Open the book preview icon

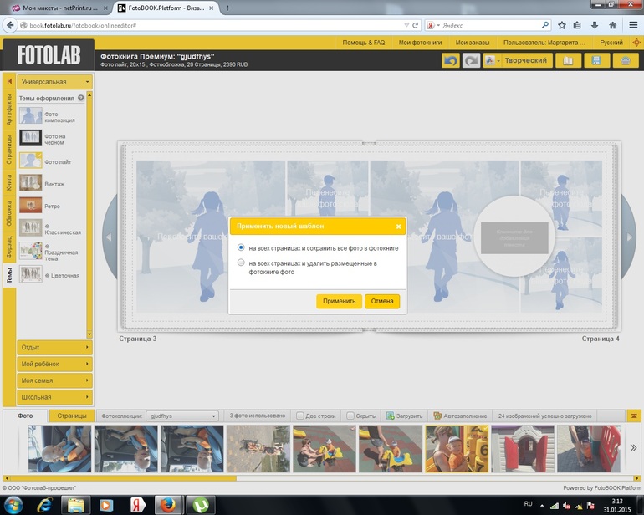click(x=570, y=61)
